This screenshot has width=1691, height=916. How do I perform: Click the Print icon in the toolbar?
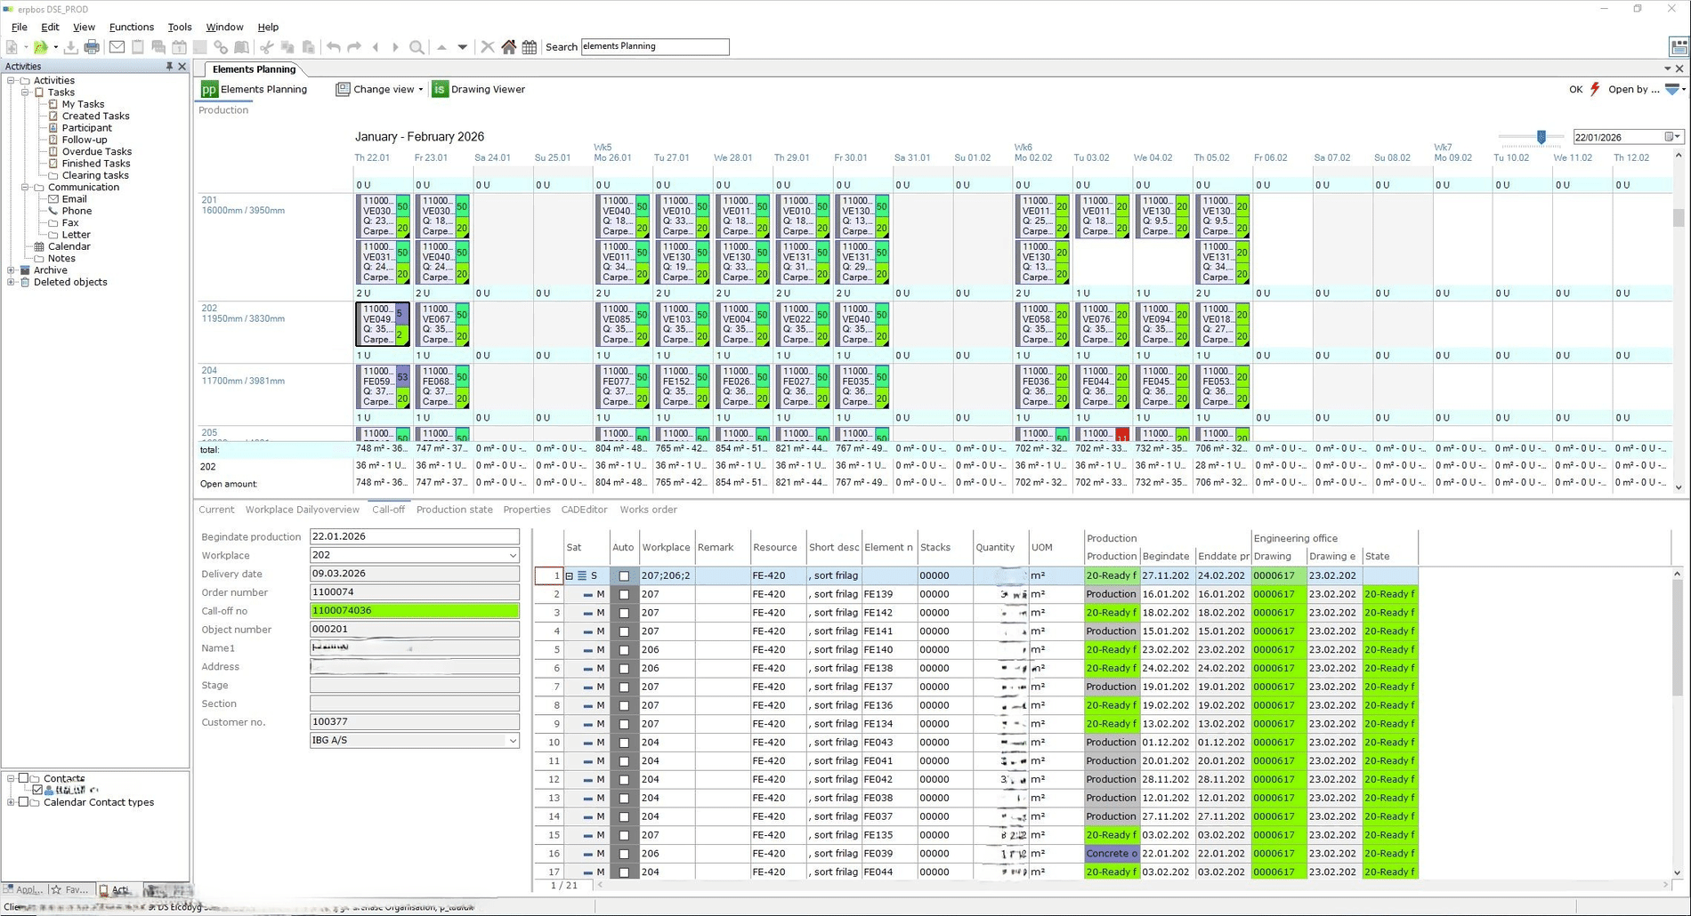[92, 46]
